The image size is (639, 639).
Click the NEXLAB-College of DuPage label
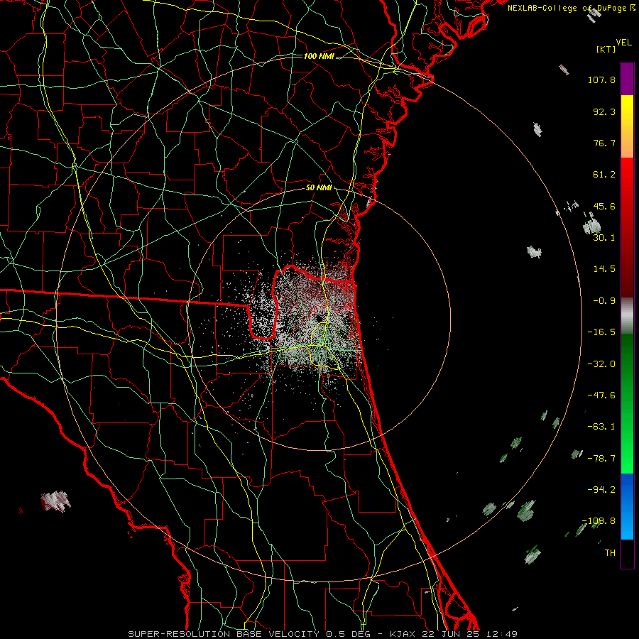point(571,8)
